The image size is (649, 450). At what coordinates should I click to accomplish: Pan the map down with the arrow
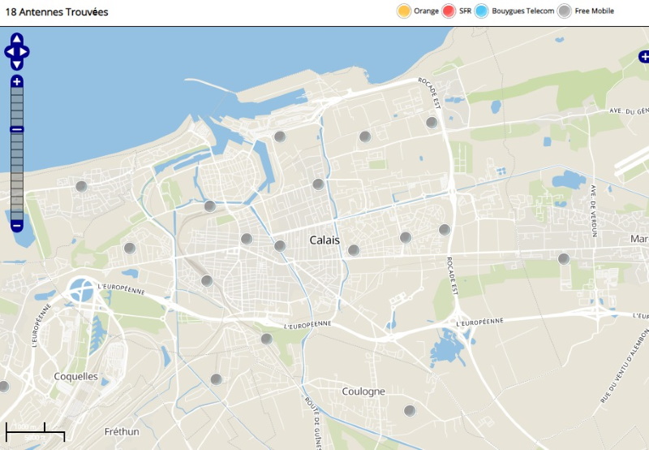[x=17, y=64]
